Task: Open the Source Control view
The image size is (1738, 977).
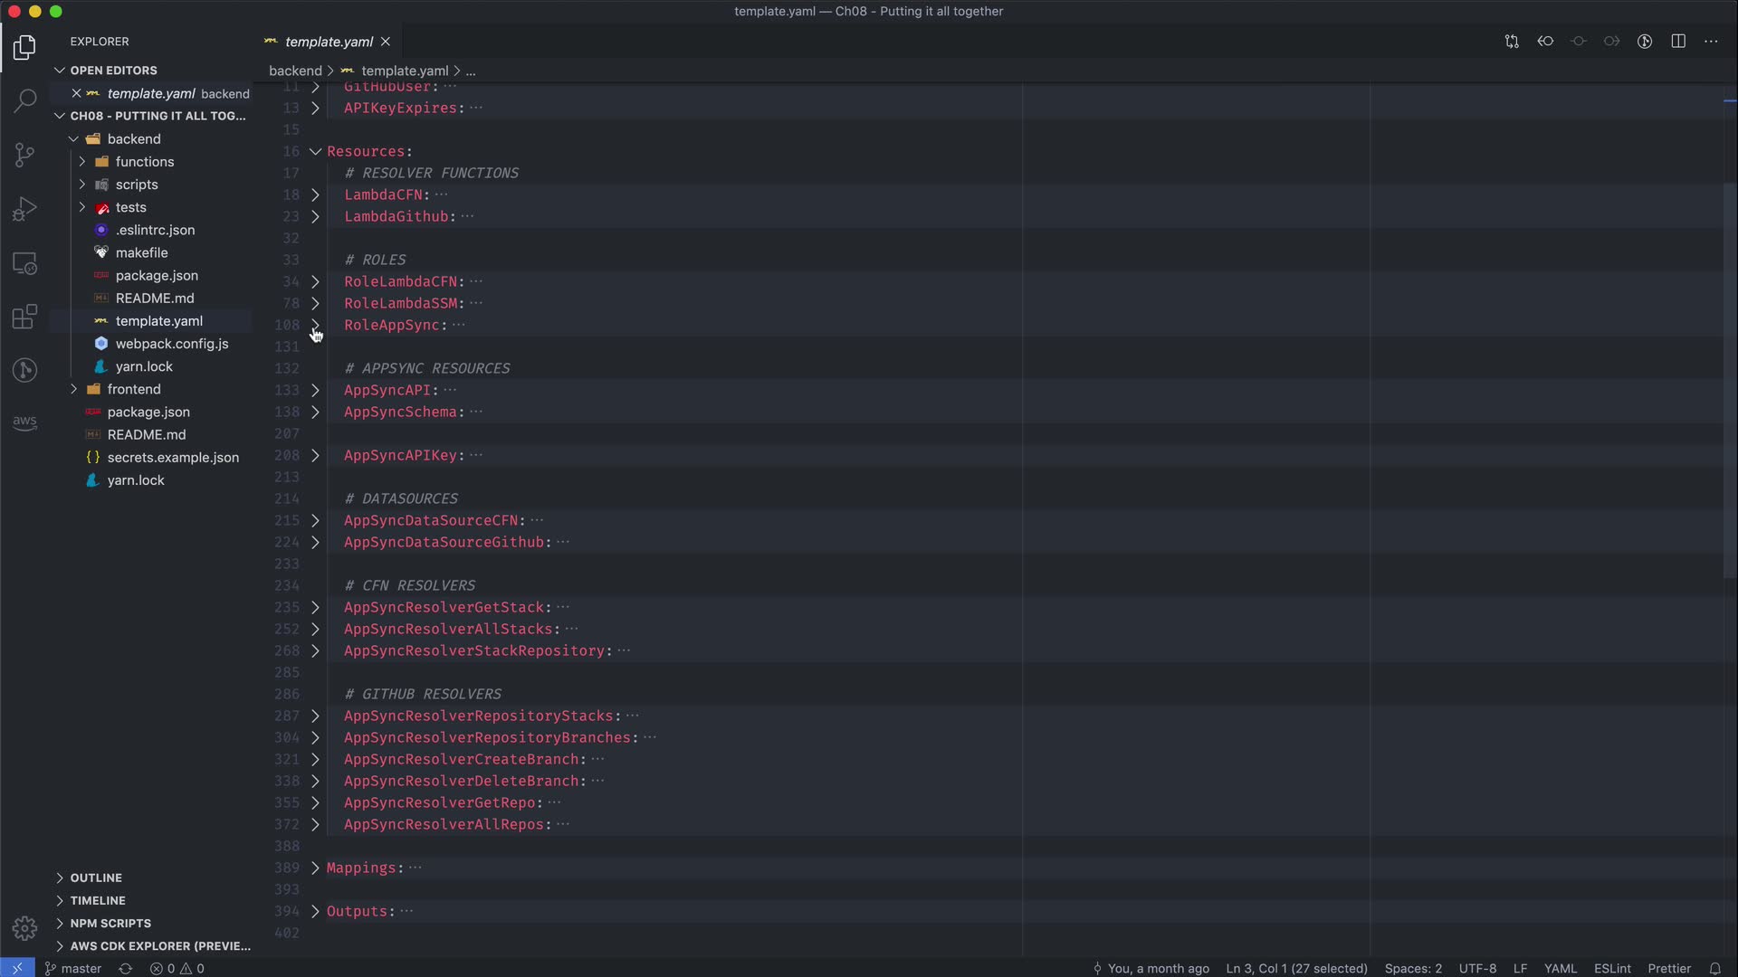Action: 24,155
